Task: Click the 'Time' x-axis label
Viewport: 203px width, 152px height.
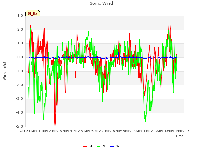Action: [180, 136]
